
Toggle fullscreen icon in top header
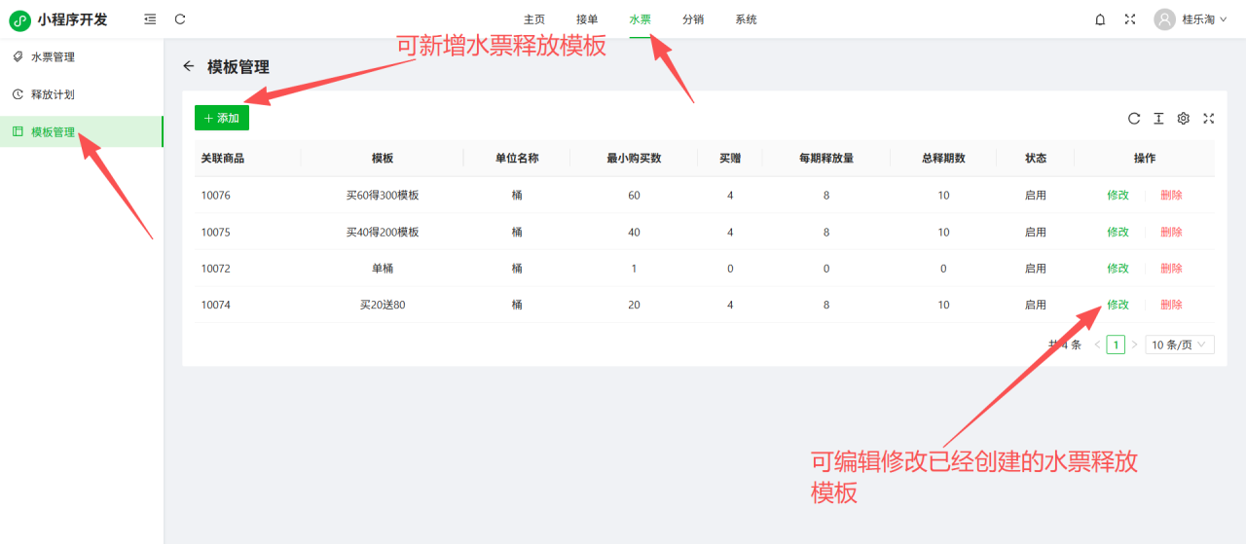pyautogui.click(x=1130, y=19)
